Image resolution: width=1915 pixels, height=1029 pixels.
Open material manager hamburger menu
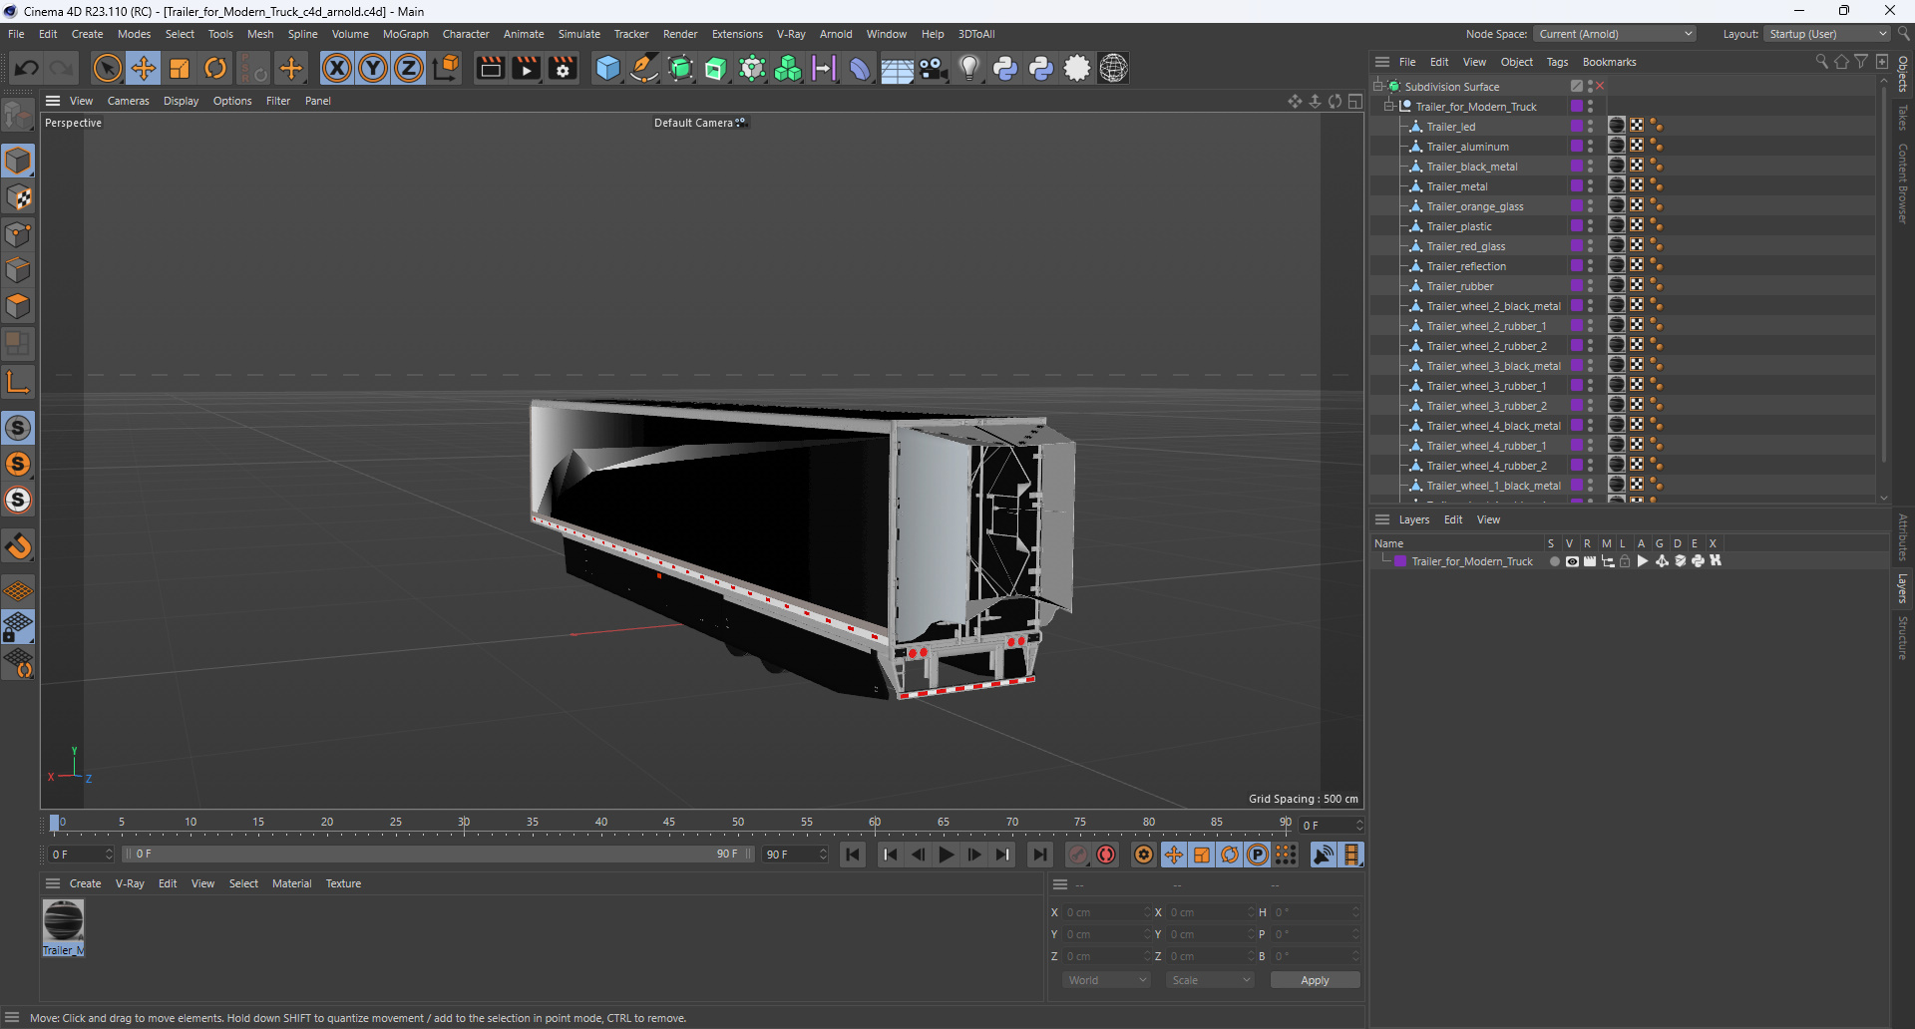tap(53, 883)
